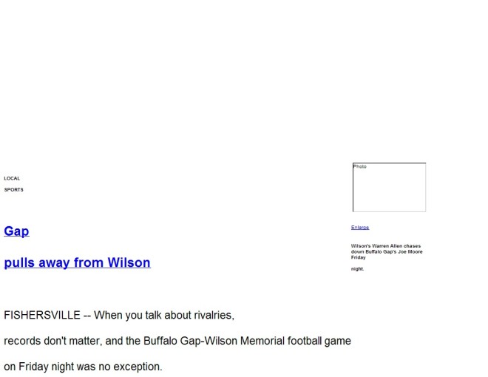This screenshot has height=377, width=488.
Task: Click "Buffalo Gap-Wilson Memorial" in article text
Action: [214, 341]
